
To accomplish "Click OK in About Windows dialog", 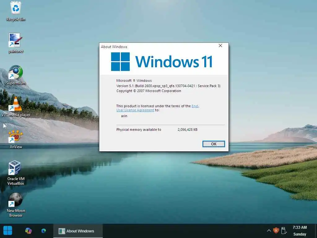I will coord(214,144).
